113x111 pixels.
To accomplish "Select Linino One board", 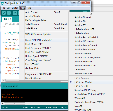I will [x=91, y=70].
